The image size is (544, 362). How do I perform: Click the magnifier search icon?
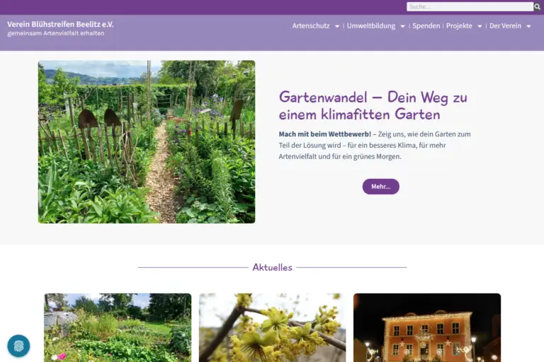[538, 7]
